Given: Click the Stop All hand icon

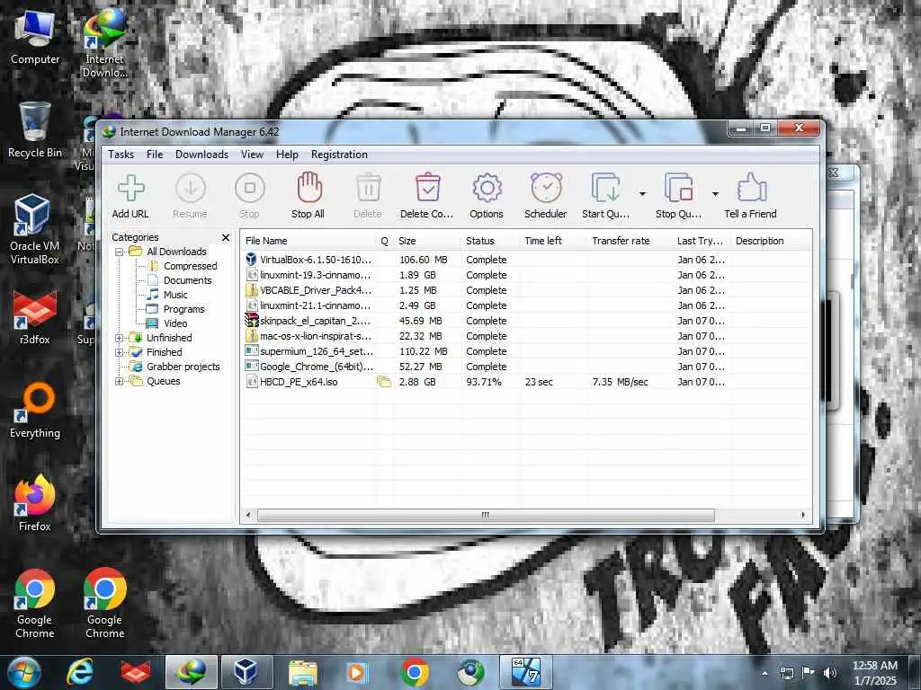Looking at the screenshot, I should tap(309, 187).
